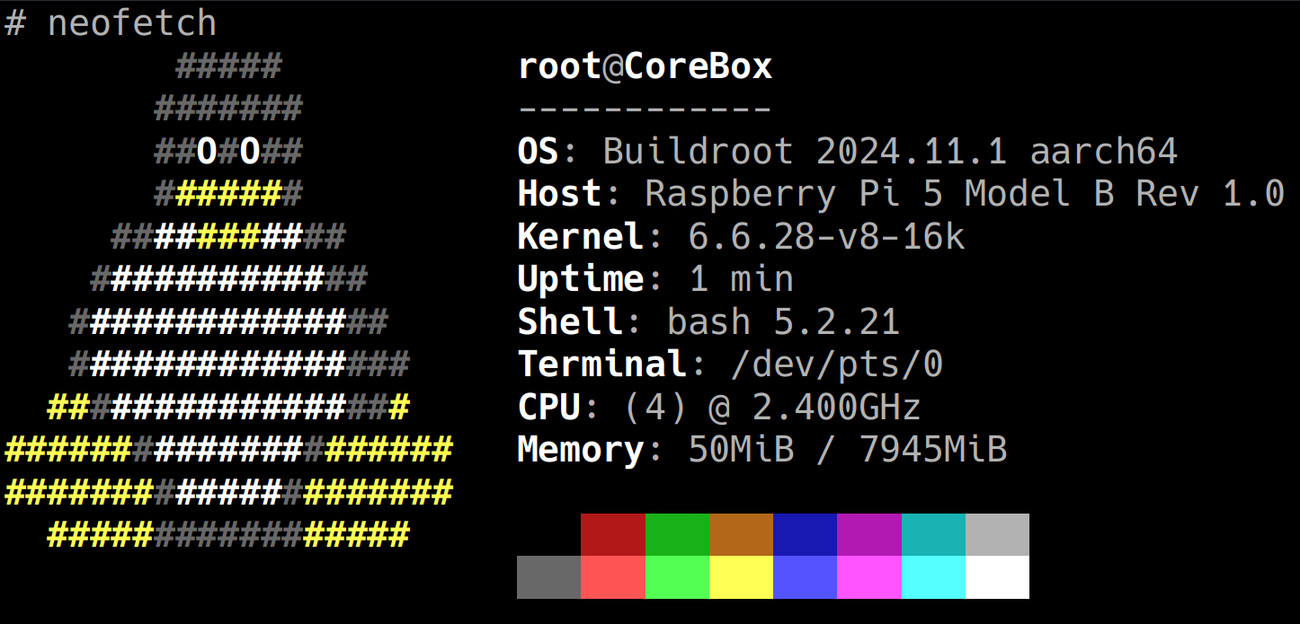Click the bright yellow color block
This screenshot has height=624, width=1300.
click(x=741, y=577)
